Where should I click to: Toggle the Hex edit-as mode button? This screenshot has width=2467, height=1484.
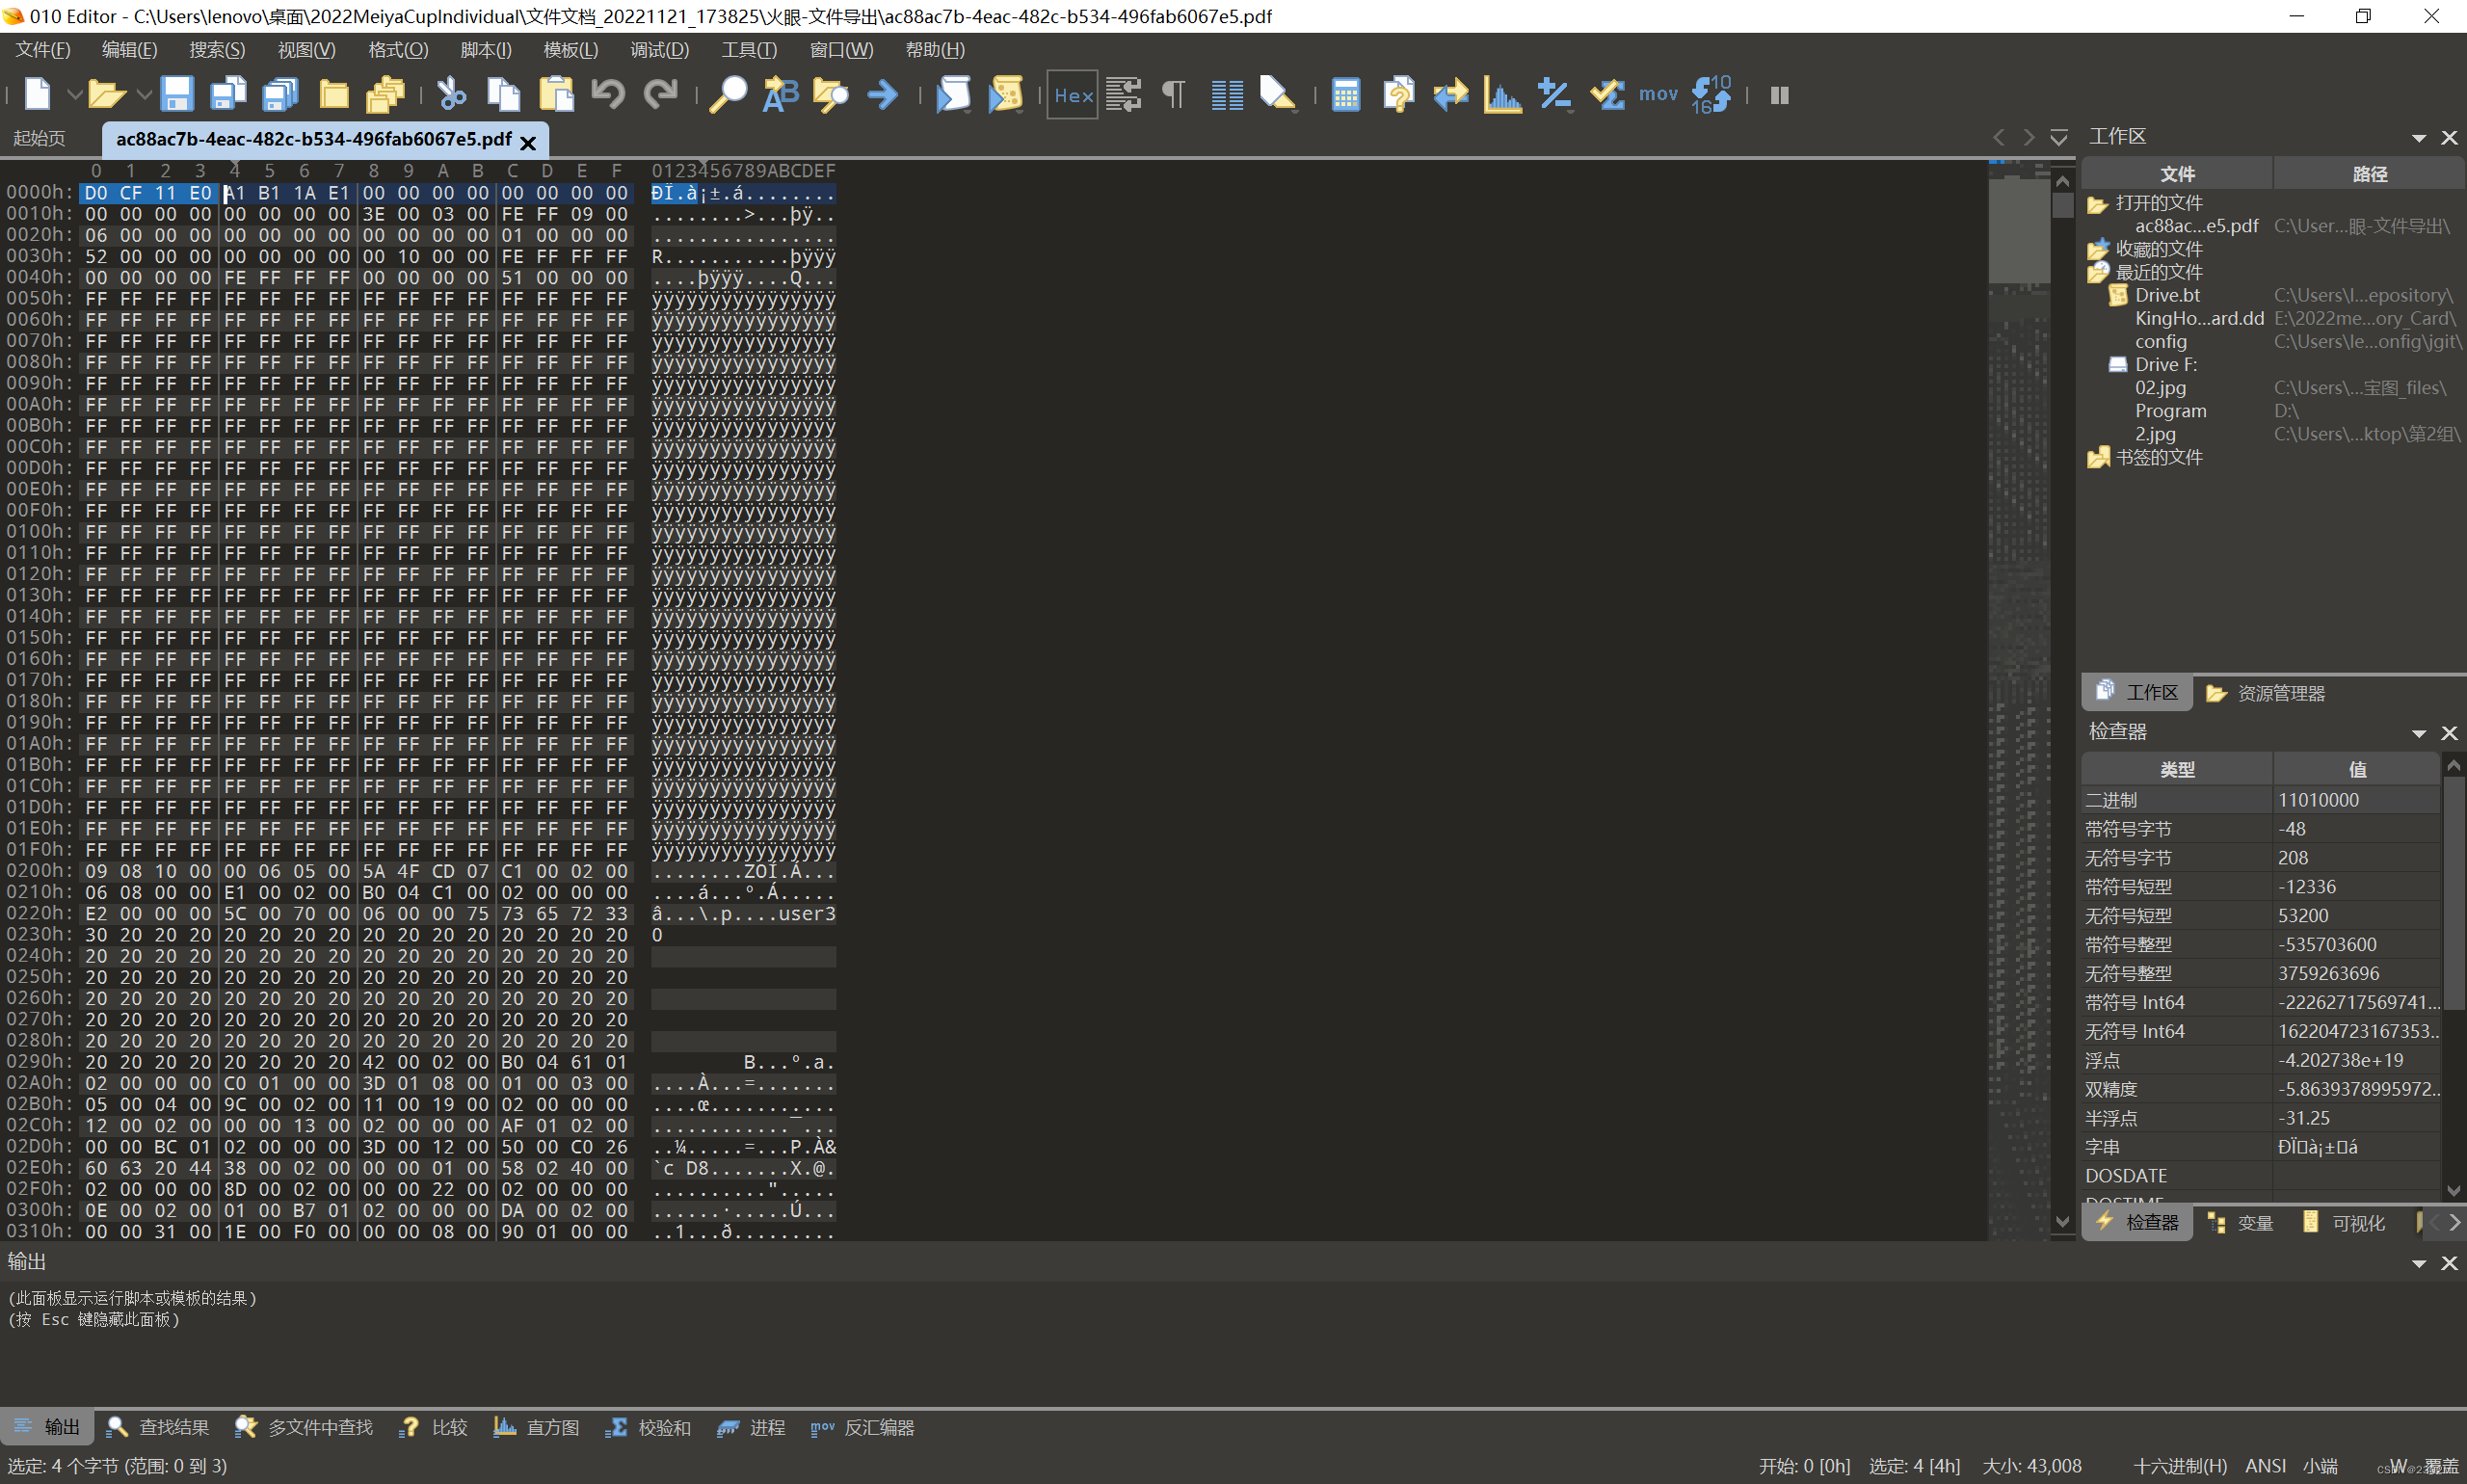(1072, 95)
